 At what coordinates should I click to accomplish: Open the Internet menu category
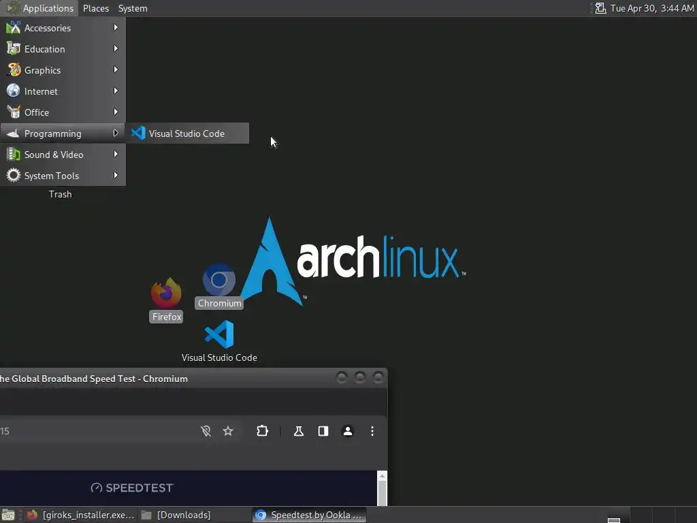click(x=63, y=91)
